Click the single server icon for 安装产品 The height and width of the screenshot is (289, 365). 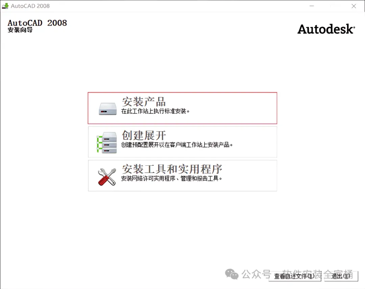point(107,109)
